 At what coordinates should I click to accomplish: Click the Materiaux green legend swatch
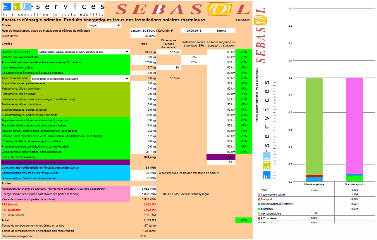click(259, 209)
